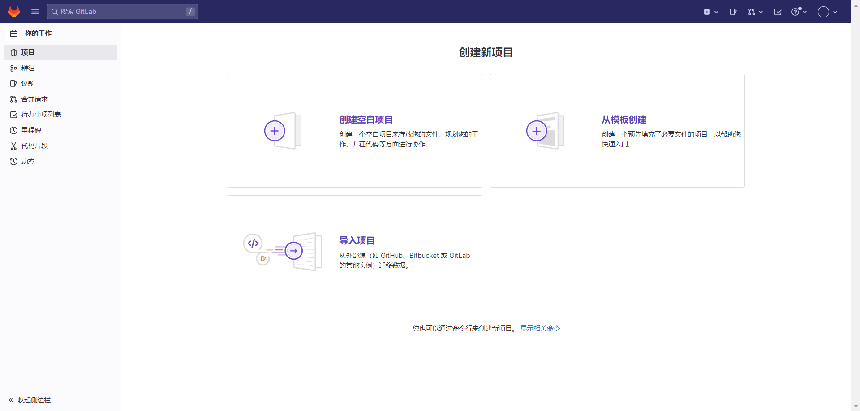
Task: Click the 代码片段 scissors icon
Action: [x=13, y=146]
